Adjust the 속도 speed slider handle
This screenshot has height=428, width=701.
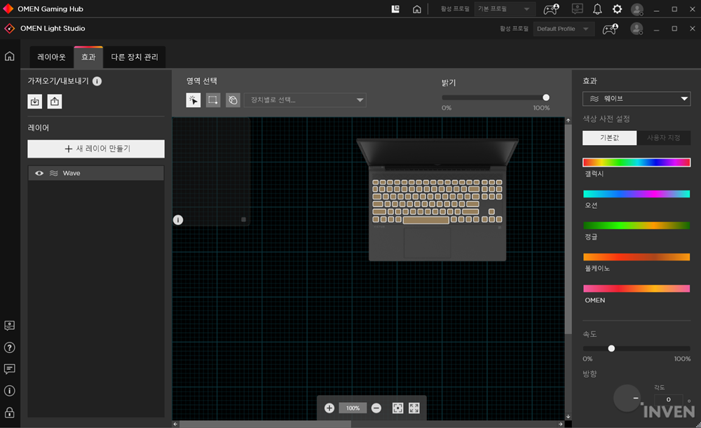(611, 348)
